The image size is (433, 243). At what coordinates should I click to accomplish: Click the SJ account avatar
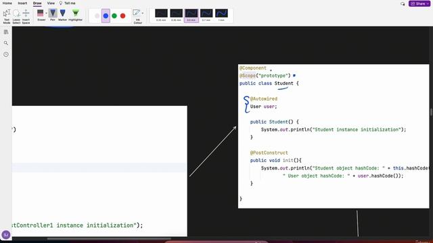point(6,235)
